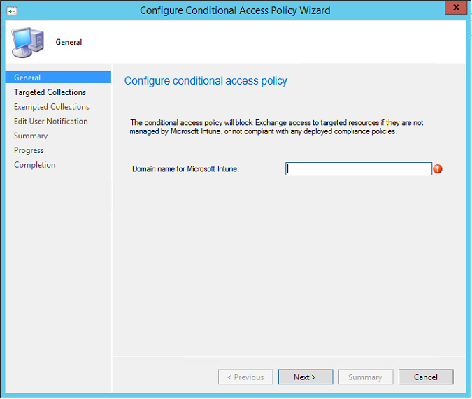Click the Previous button

[245, 377]
